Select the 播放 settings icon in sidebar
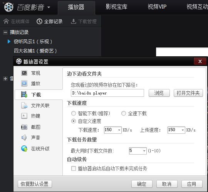This screenshot has height=192, width=208. [24, 83]
